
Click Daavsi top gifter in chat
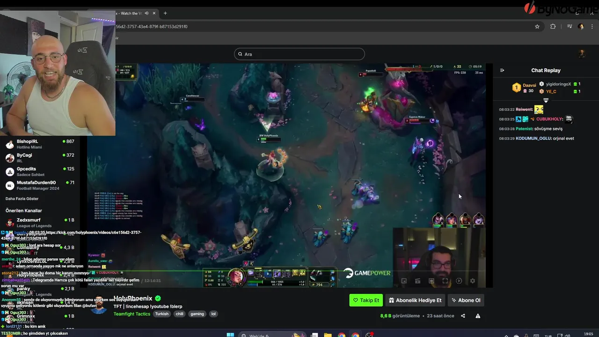(529, 85)
